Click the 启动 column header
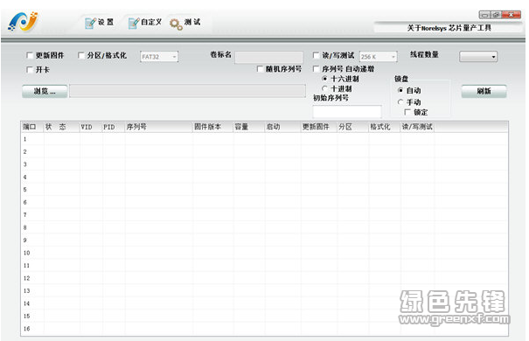 (282, 127)
